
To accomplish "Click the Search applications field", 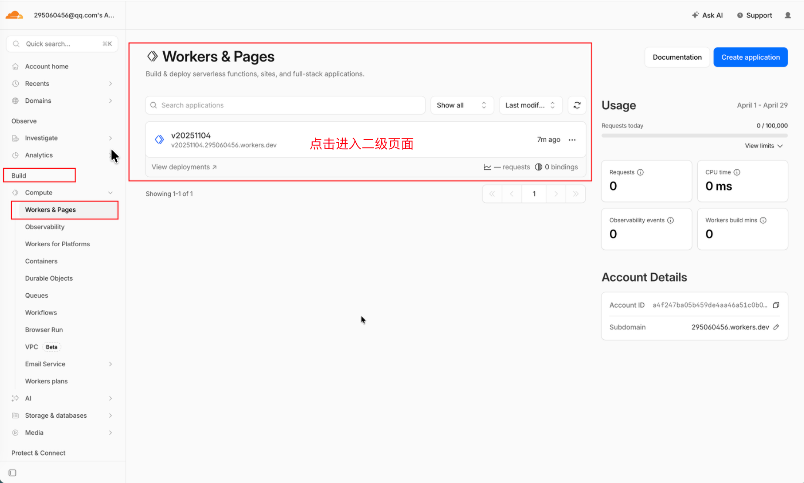I will 285,105.
